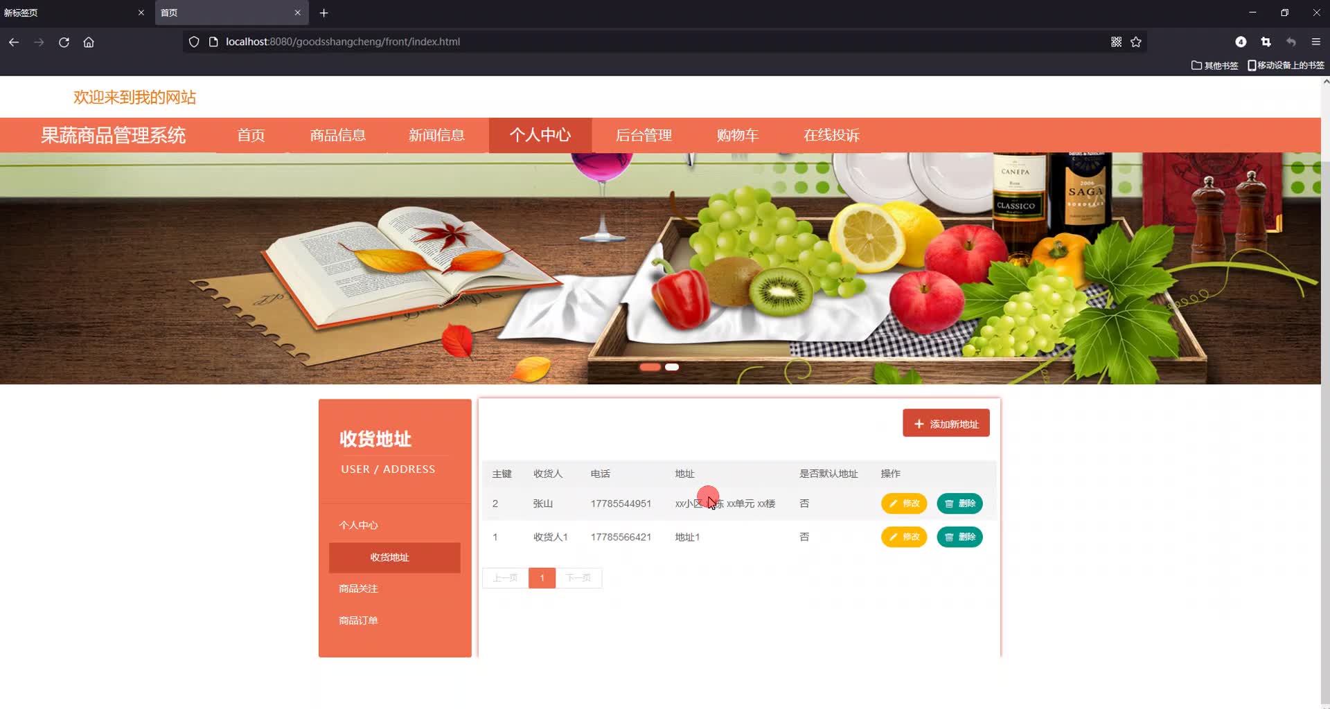The width and height of the screenshot is (1330, 709).
Task: Open 移动设备上的书签 on bookmarks bar
Action: point(1286,65)
